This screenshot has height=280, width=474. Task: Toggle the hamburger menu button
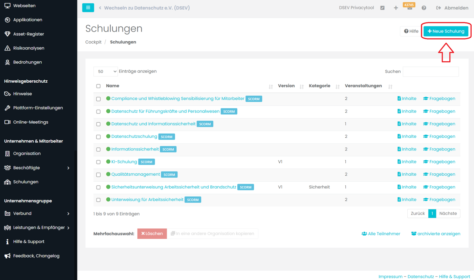(88, 7)
